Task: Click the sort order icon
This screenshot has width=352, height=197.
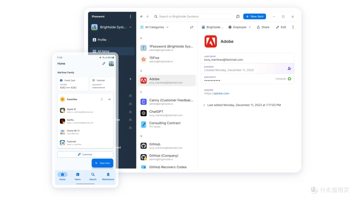Action: point(192,27)
